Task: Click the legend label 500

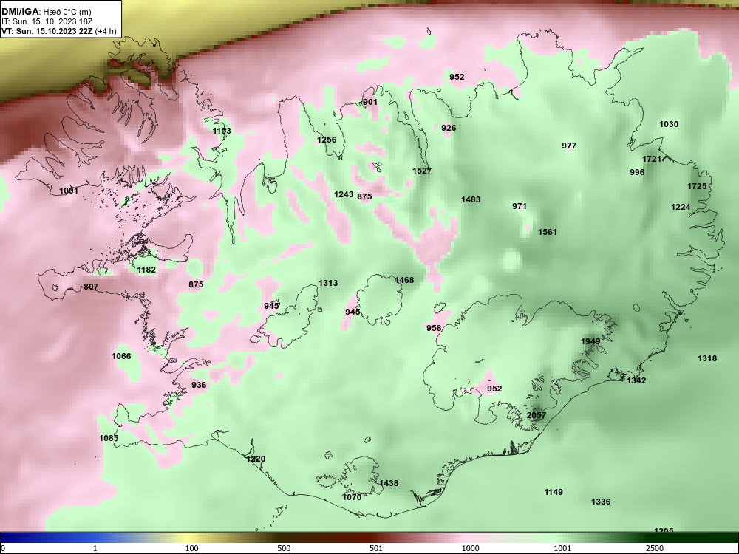Action: coord(284,548)
